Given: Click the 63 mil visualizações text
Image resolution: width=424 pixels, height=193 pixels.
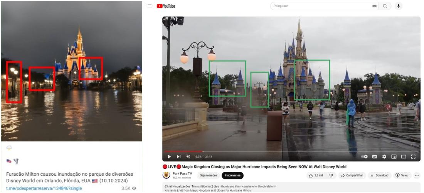Looking at the screenshot, I should point(177,186).
